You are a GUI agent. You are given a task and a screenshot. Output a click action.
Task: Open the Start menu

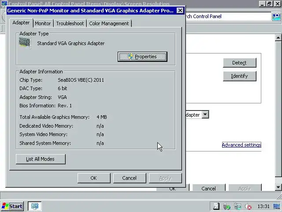(x=12, y=206)
